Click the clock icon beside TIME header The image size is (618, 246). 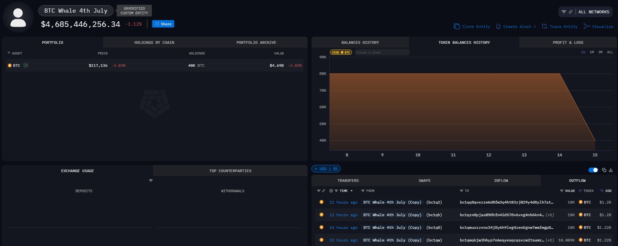coord(331,191)
